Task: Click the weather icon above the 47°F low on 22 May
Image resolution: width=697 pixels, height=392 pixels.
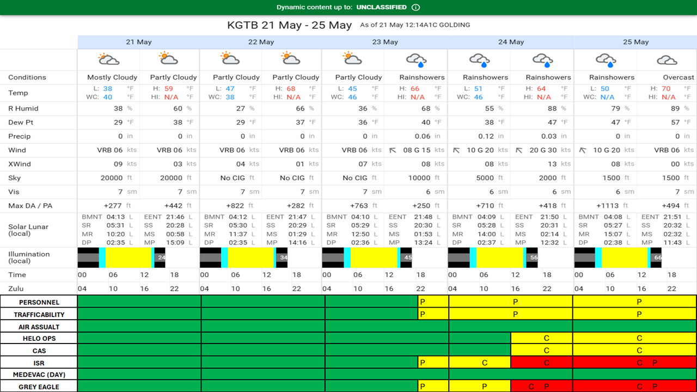Action: coord(230,58)
